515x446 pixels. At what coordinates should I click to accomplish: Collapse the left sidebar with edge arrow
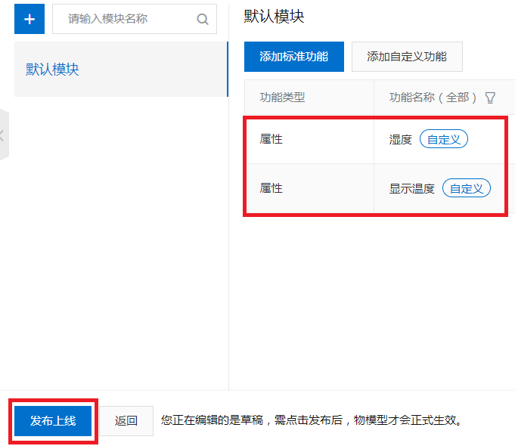[x=3, y=135]
